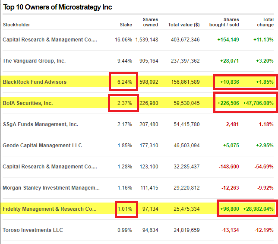Screen dimensions: 278x244
Task: Click the 905,164 shares owned value
Action: pos(149,61)
